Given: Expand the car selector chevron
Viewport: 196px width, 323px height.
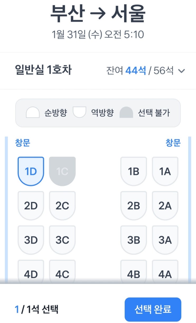Looking at the screenshot, I should click(181, 71).
